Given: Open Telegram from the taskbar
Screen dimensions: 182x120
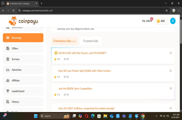Looking at the screenshot, I should pos(136,116).
